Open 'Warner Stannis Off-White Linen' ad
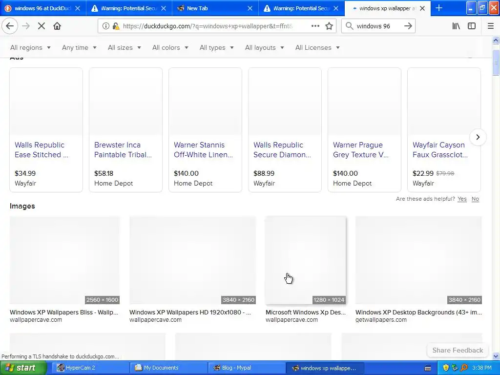 [x=203, y=149]
